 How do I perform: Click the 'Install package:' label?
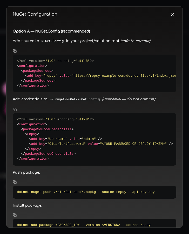(x=28, y=205)
